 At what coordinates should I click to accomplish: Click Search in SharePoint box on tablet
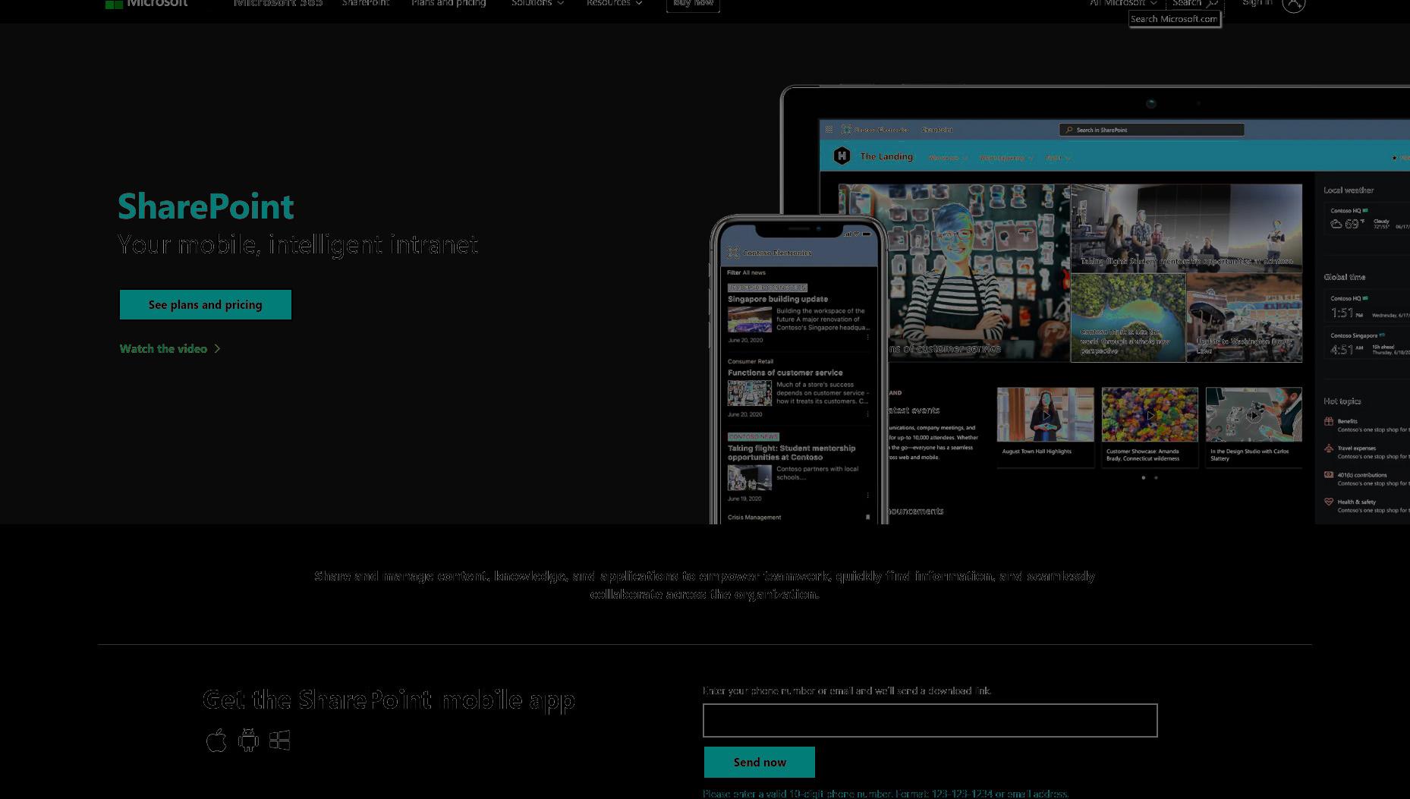click(1151, 130)
